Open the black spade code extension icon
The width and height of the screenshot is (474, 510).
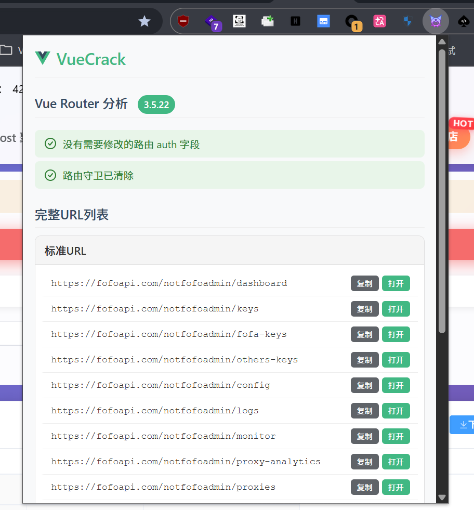pos(464,21)
